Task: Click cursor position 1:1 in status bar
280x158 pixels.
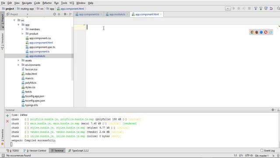Action: (235, 155)
